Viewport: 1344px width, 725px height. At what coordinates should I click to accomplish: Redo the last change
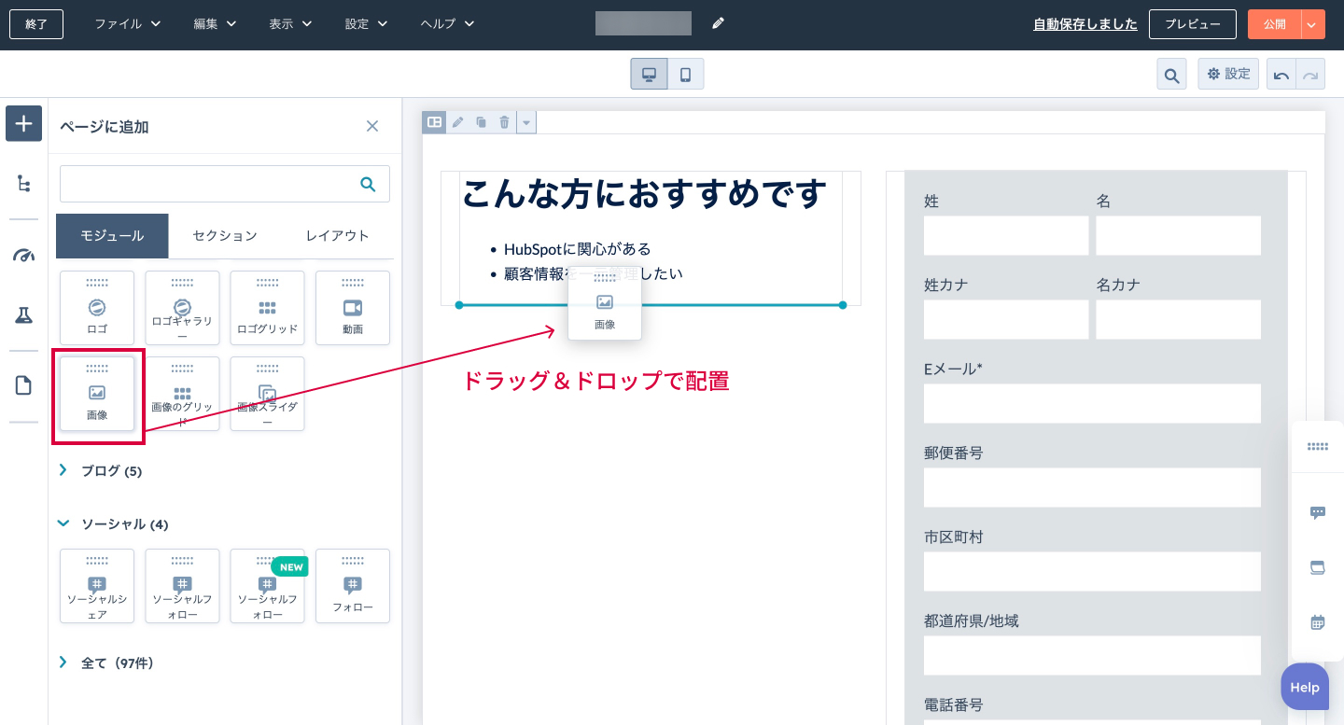[x=1310, y=74]
